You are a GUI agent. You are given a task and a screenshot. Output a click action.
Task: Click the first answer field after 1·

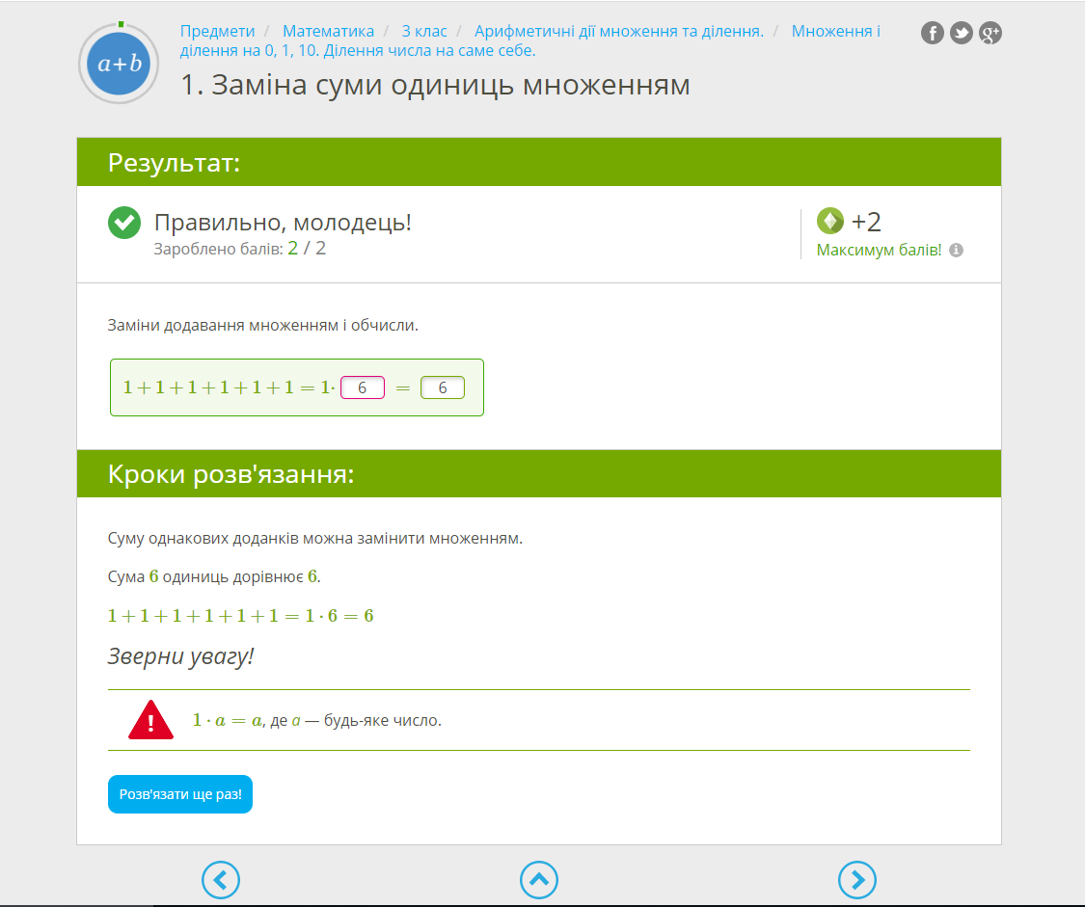(363, 387)
